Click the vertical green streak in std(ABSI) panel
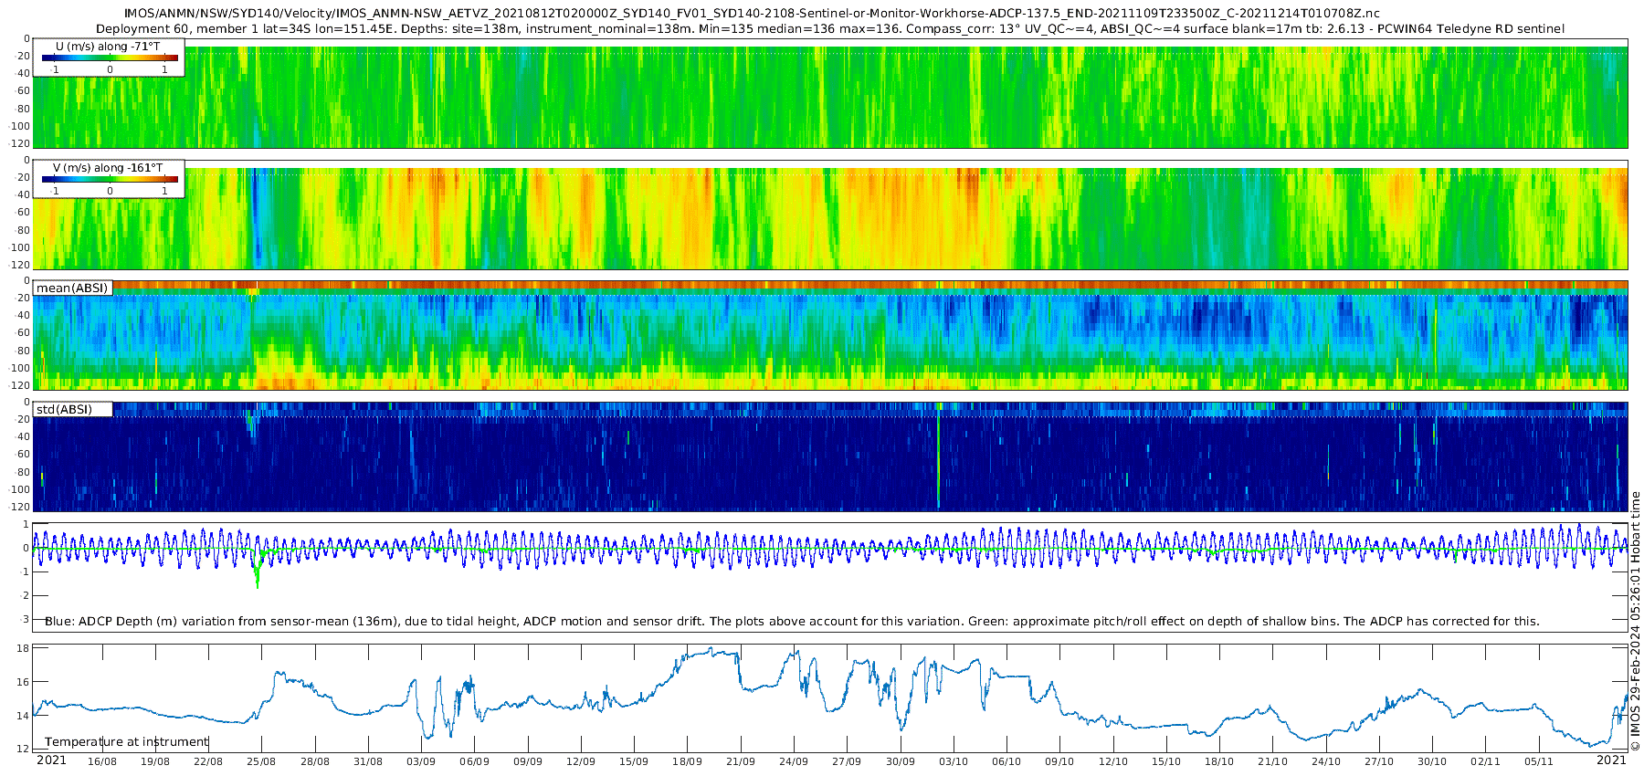 [938, 456]
